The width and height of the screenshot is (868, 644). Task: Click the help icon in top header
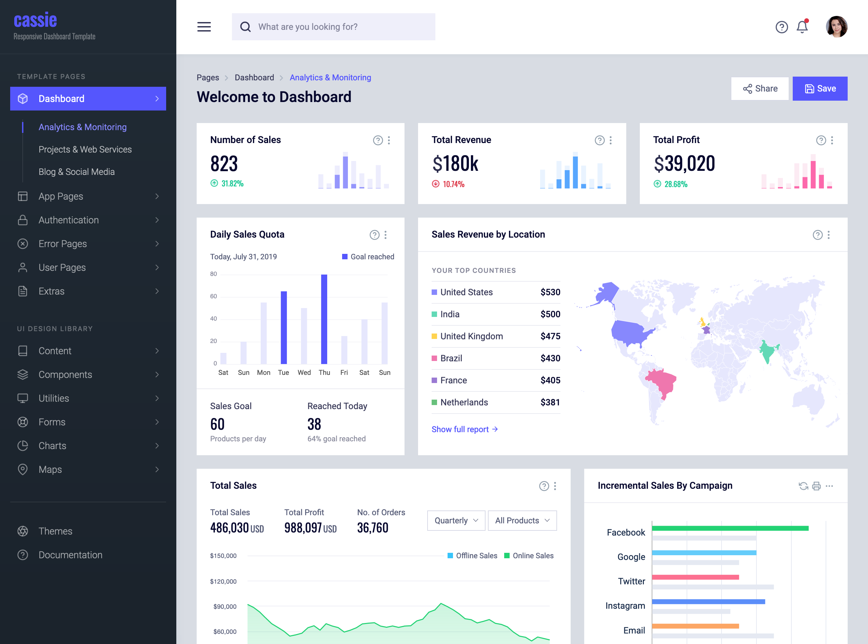click(x=782, y=27)
